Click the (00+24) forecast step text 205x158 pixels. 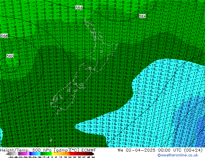(x=193, y=150)
